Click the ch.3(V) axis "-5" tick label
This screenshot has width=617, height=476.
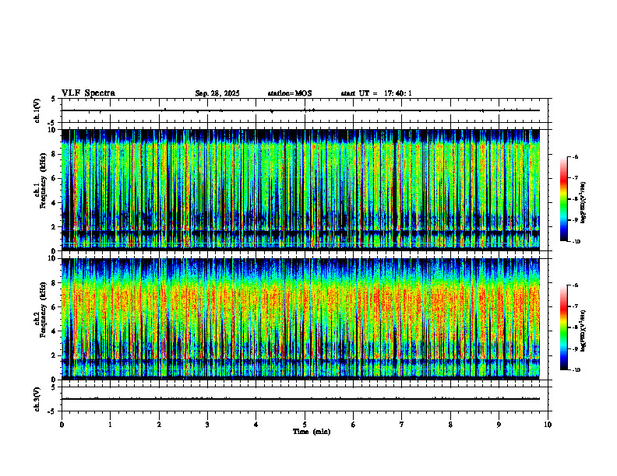coord(52,411)
